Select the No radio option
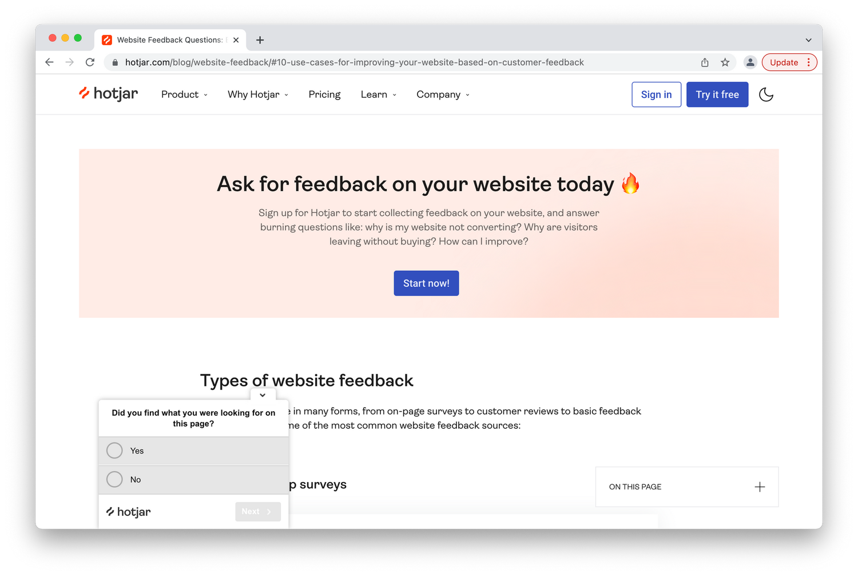This screenshot has height=576, width=858. point(115,479)
